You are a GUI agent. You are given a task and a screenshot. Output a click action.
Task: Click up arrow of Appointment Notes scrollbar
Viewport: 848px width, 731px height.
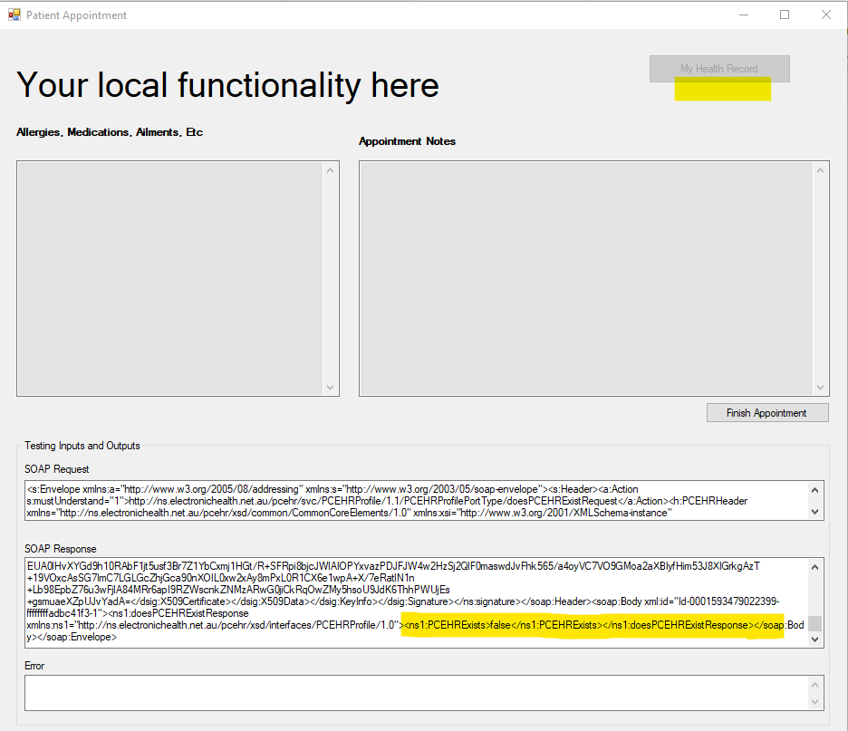[821, 170]
